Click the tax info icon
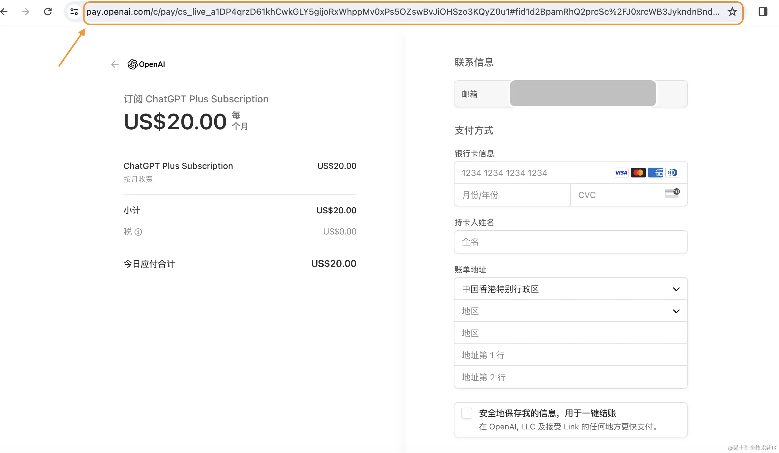The height and width of the screenshot is (453, 779). click(138, 232)
